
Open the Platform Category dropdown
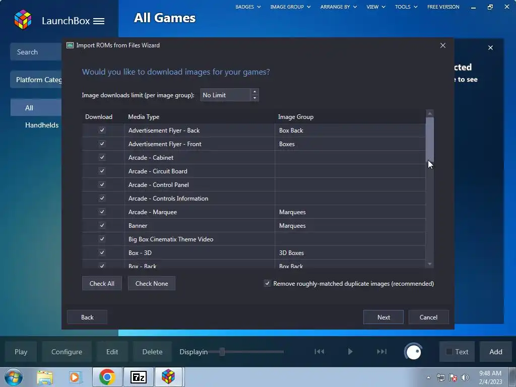pos(36,80)
